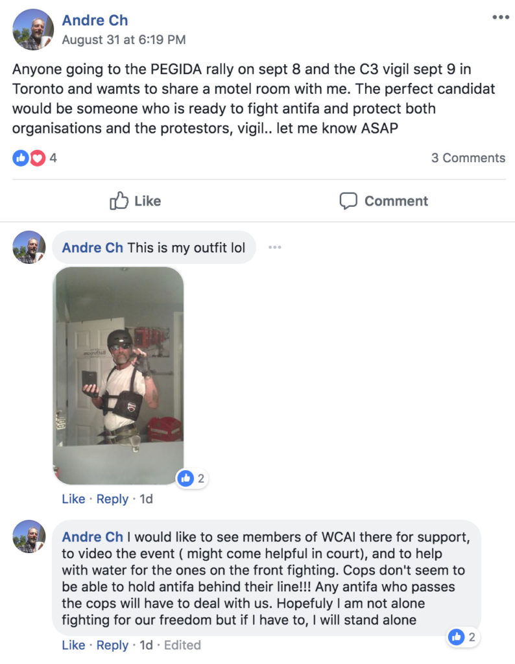
Task: Open the post options three-dot menu
Action: [x=500, y=18]
